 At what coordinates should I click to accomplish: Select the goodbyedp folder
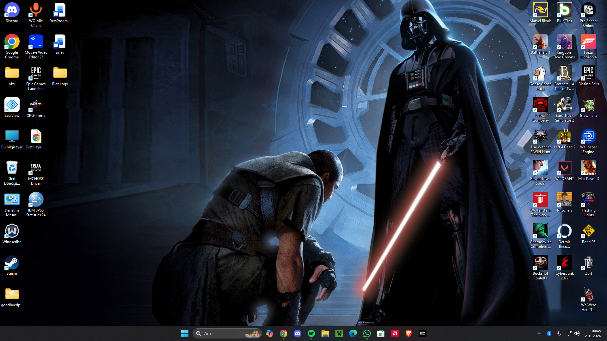click(12, 297)
